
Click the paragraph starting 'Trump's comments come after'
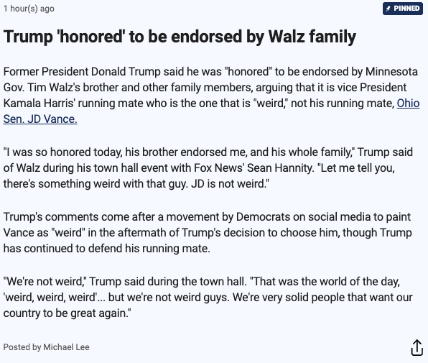[x=208, y=232]
